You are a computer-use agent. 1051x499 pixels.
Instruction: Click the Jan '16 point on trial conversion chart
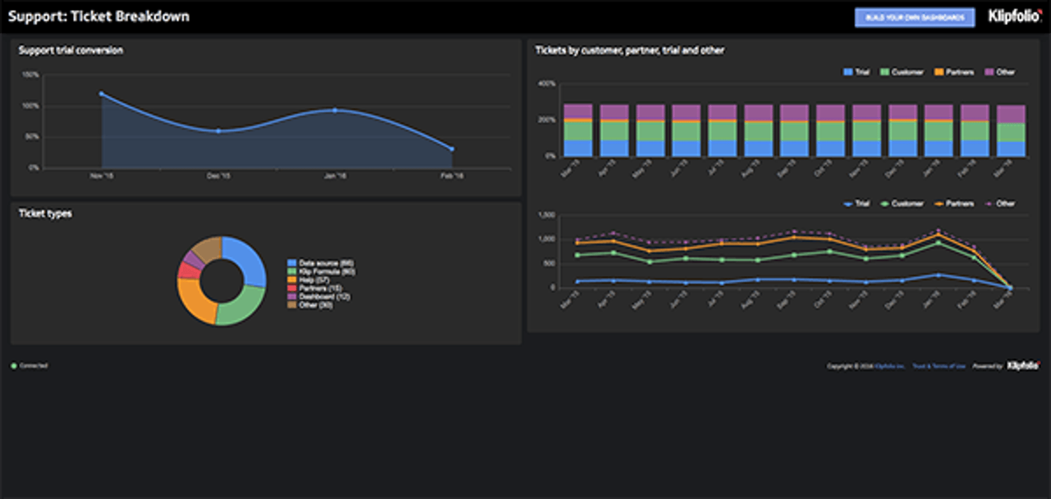coord(335,111)
